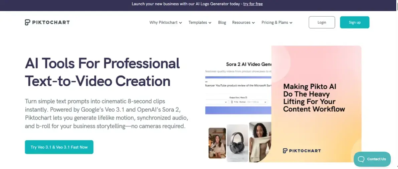Screen dimensions: 398x169
Task: Select the woman with scarf thumbnail
Action: pyautogui.click(x=260, y=142)
